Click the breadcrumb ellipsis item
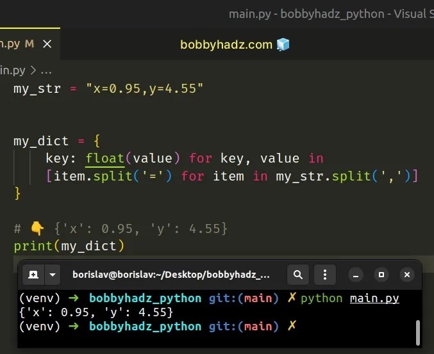This screenshot has height=354, width=434. 46,71
